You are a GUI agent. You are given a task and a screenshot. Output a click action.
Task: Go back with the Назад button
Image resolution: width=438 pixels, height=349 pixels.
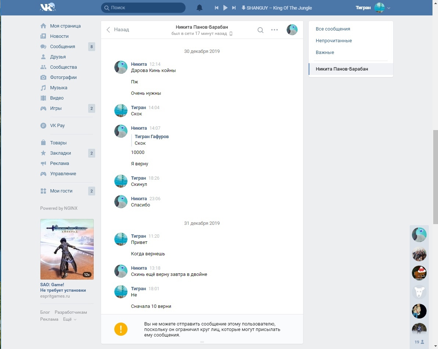(118, 30)
